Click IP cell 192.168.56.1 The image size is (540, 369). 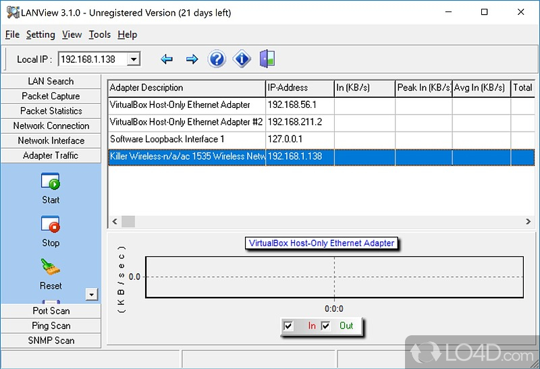coord(300,105)
